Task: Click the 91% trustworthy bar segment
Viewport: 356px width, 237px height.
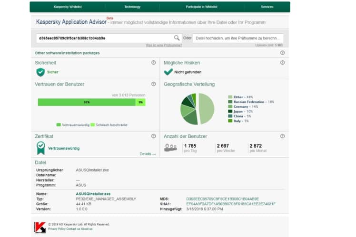Action: point(87,102)
